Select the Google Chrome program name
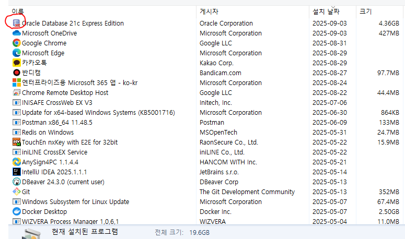405x239 pixels. coord(44,43)
